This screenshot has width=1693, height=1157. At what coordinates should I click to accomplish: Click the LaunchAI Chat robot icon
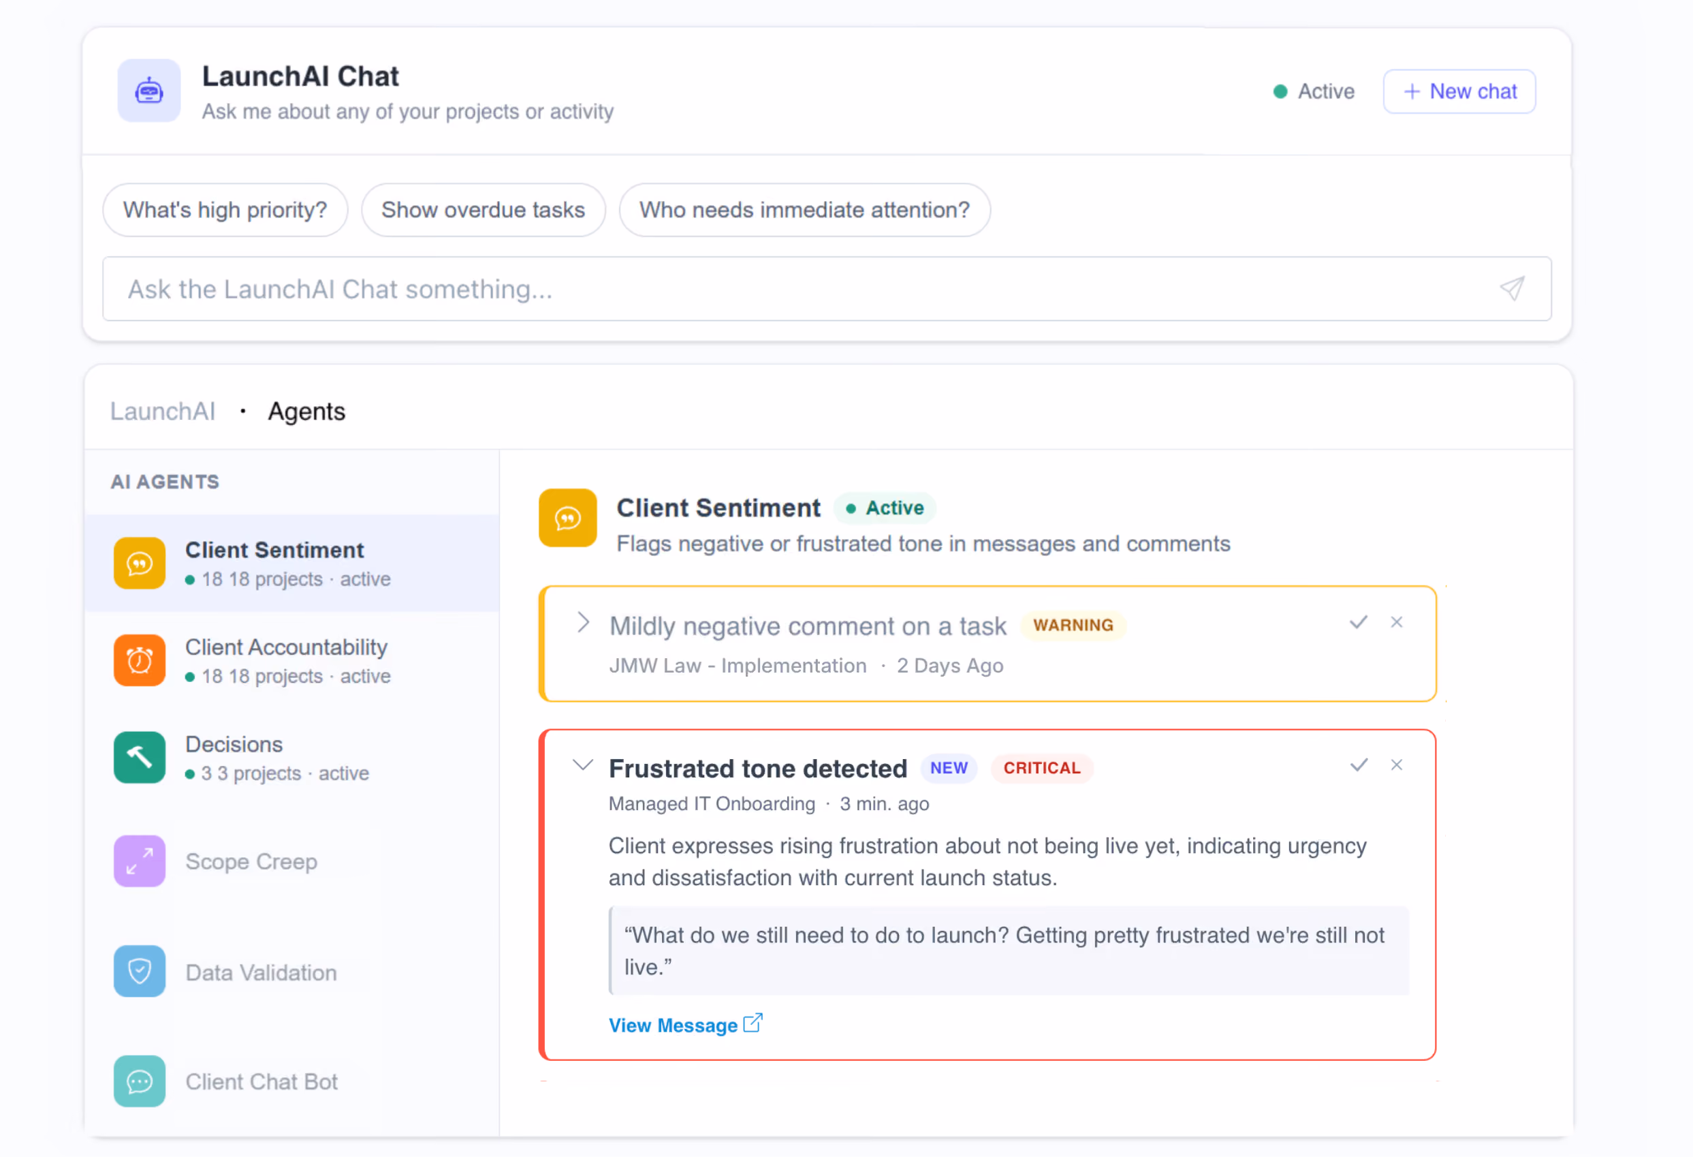148,91
